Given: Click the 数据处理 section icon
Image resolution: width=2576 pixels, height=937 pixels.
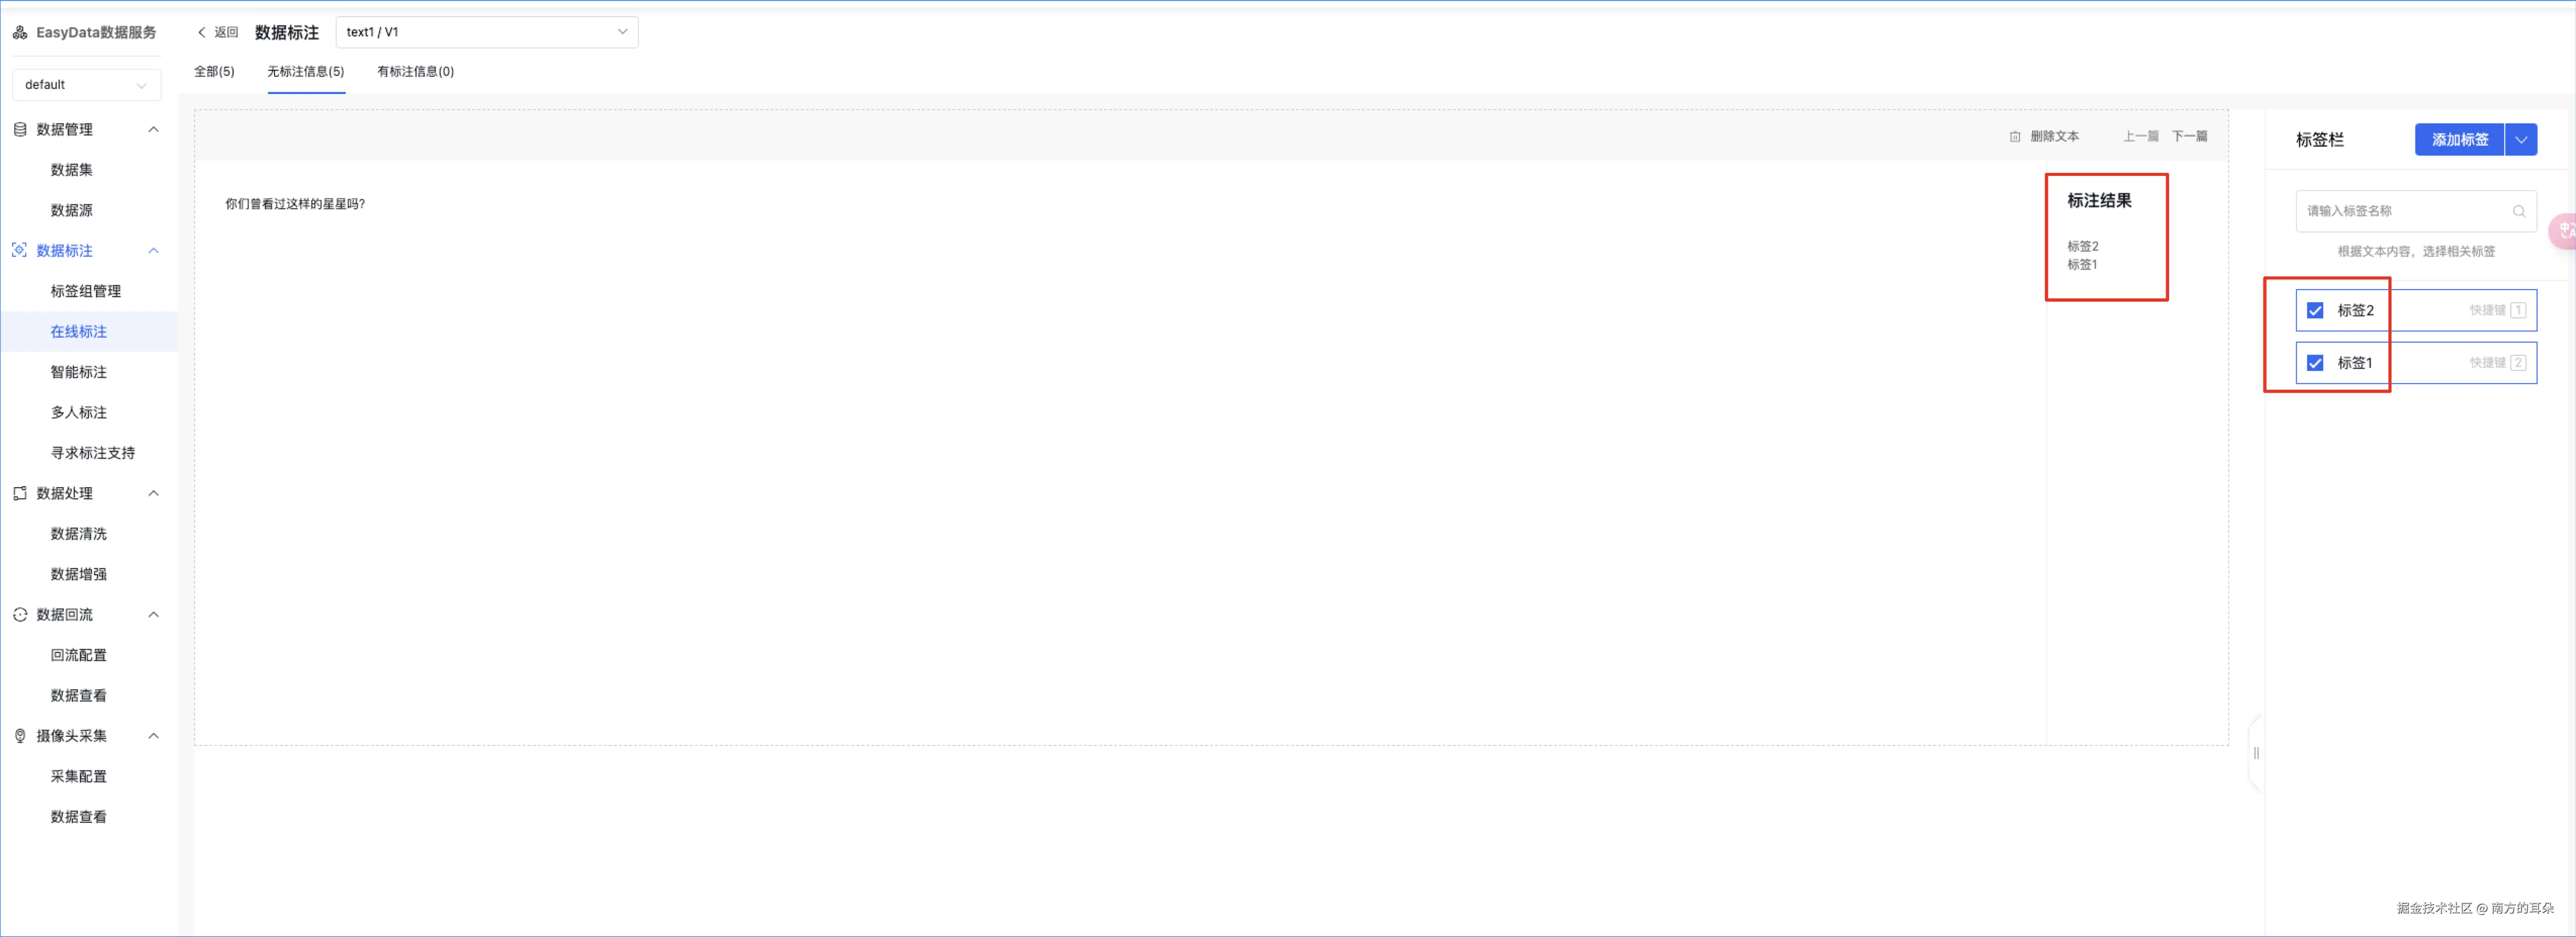Looking at the screenshot, I should 20,494.
